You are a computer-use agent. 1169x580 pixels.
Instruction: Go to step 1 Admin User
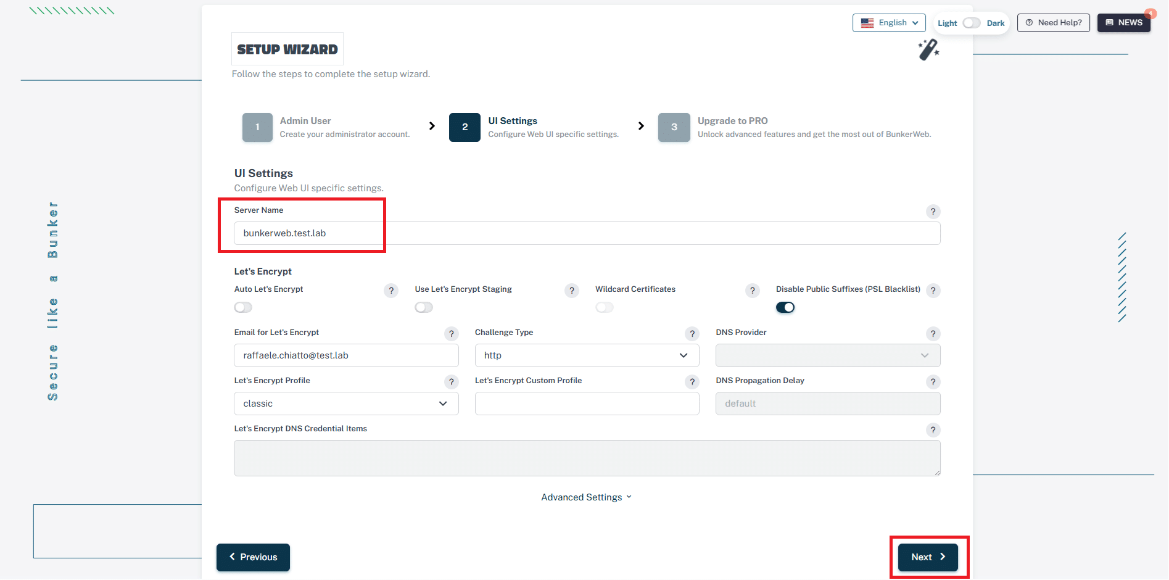pyautogui.click(x=257, y=127)
